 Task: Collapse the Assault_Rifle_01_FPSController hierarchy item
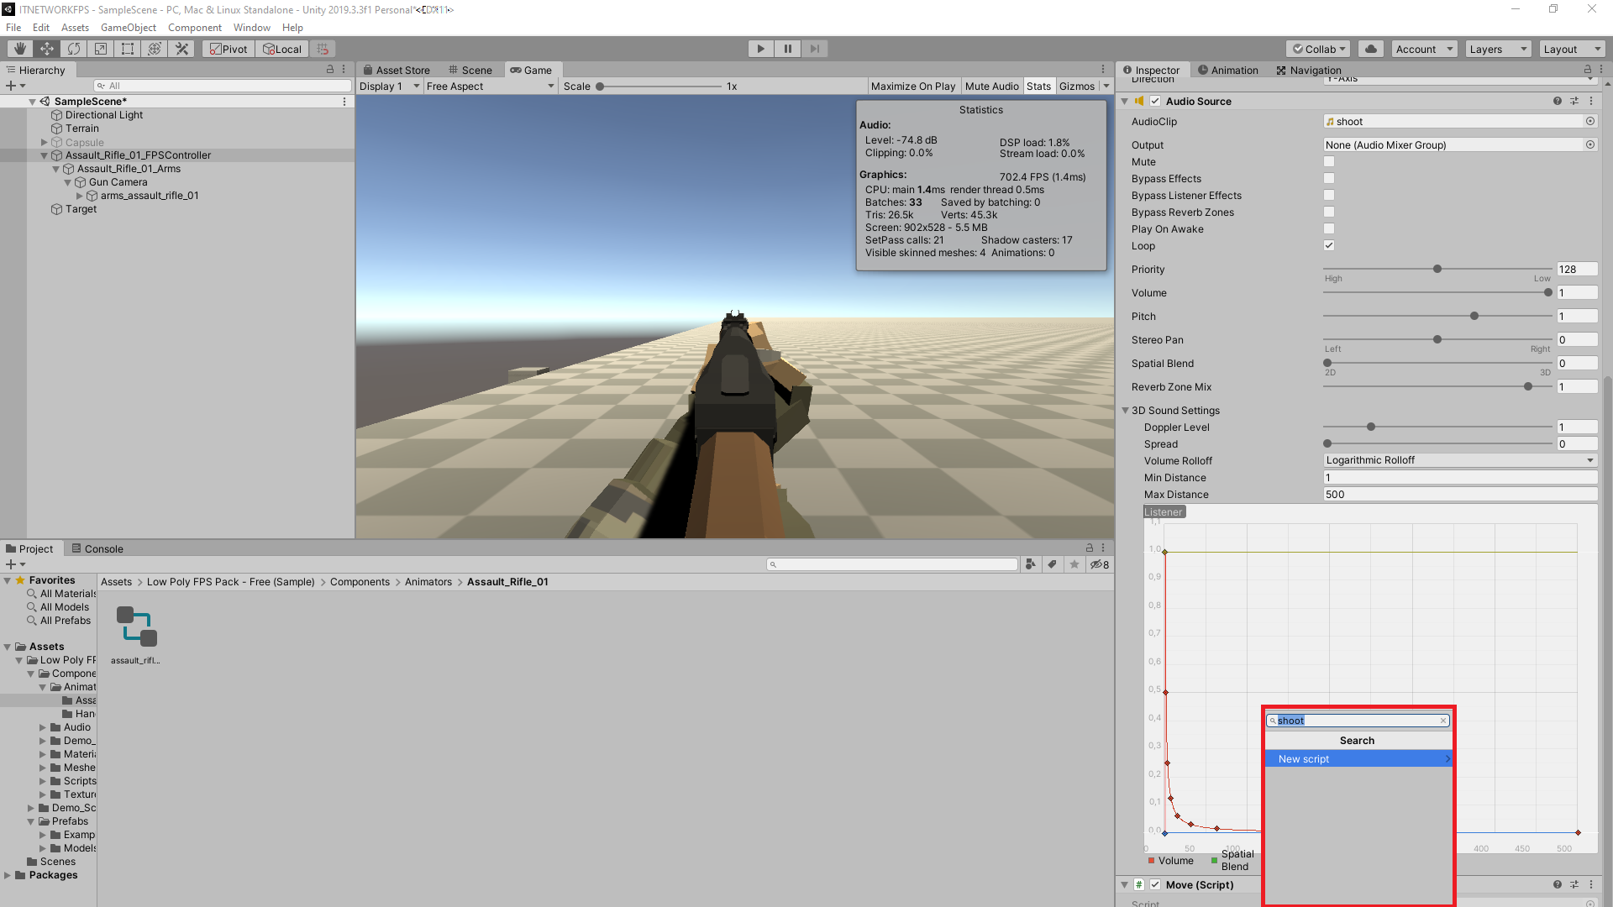point(44,155)
